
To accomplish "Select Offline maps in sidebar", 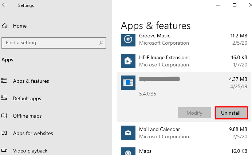I will (x=27, y=116).
